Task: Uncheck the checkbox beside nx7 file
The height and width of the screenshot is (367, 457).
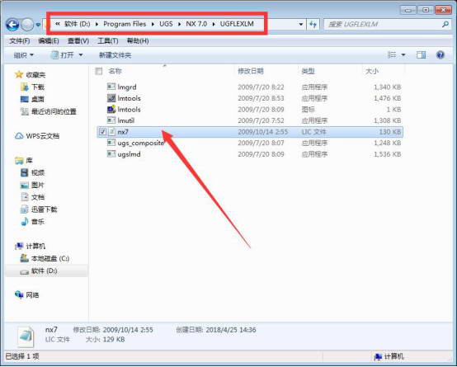Action: tap(102, 132)
